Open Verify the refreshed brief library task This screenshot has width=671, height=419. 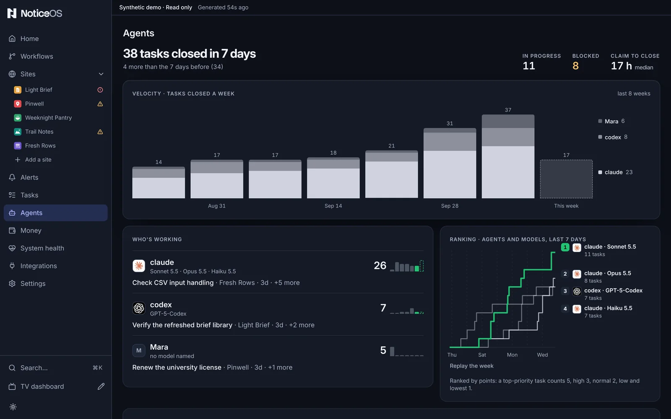click(x=182, y=325)
